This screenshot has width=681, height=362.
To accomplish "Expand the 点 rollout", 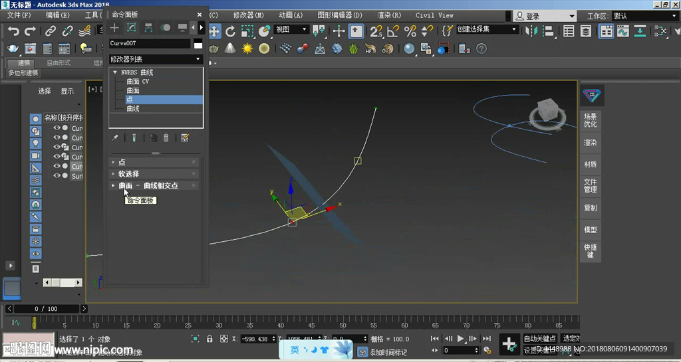I will [154, 161].
